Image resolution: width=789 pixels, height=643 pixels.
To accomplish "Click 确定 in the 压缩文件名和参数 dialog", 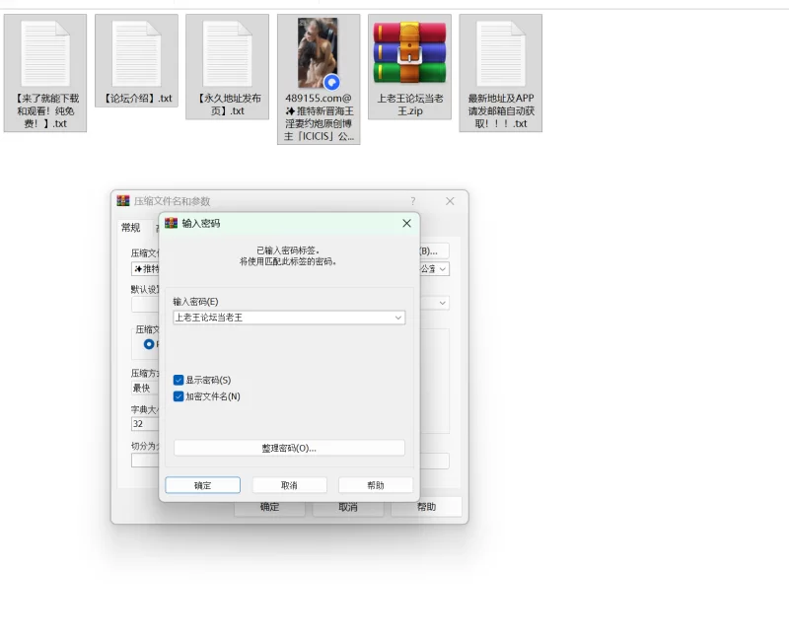I will pyautogui.click(x=269, y=507).
